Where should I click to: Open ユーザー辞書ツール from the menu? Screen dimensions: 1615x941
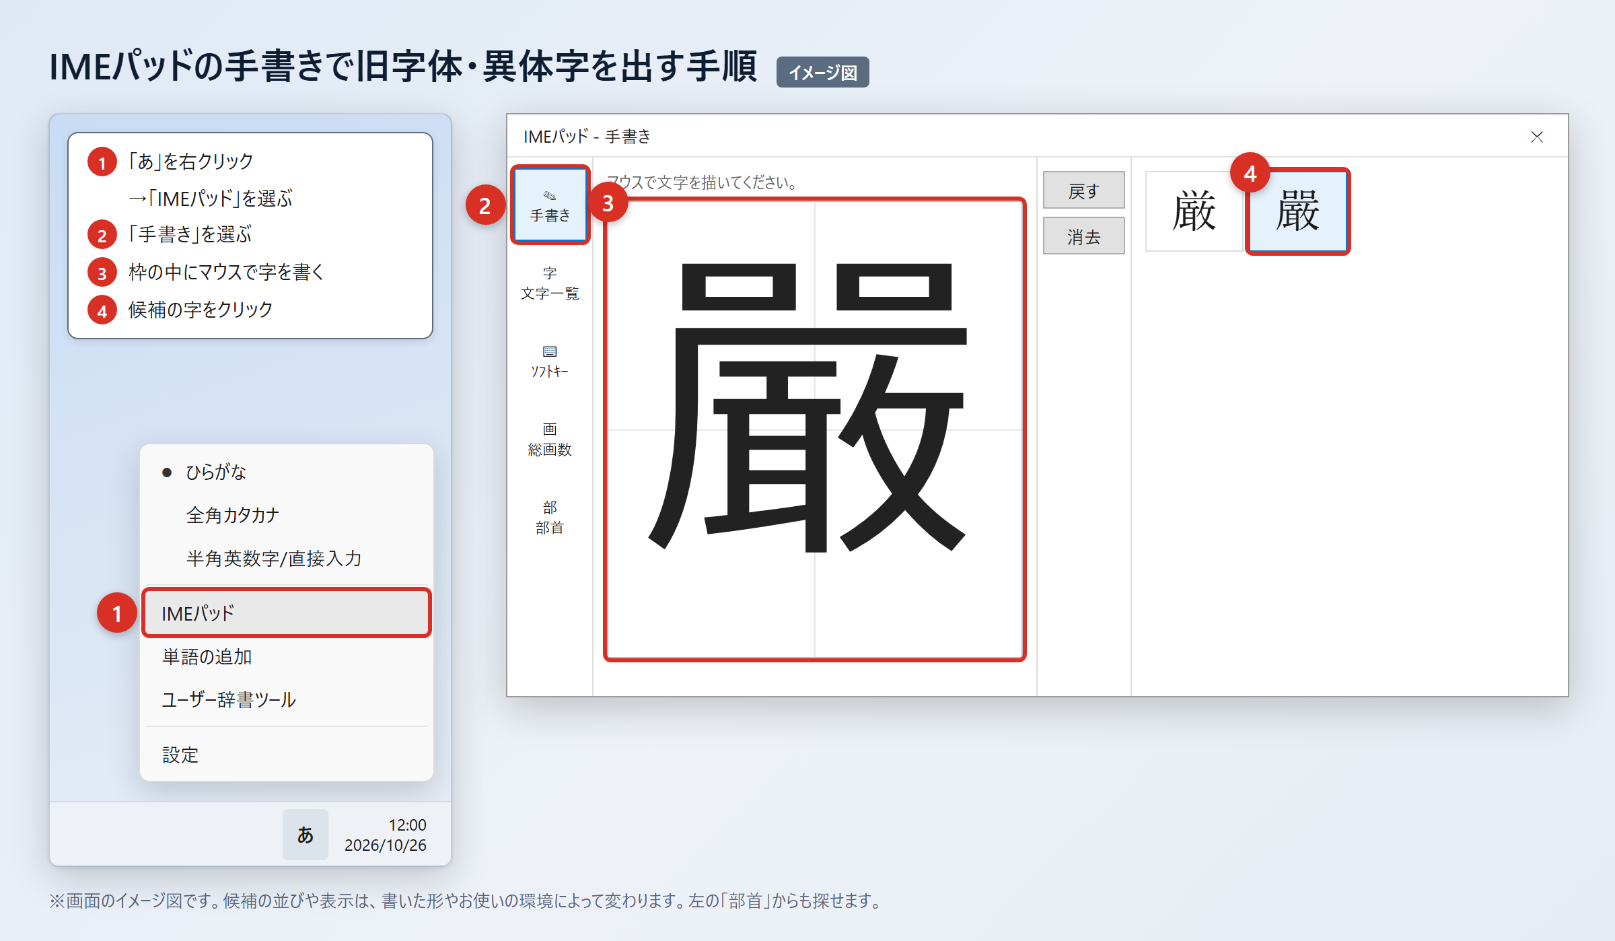pos(287,699)
